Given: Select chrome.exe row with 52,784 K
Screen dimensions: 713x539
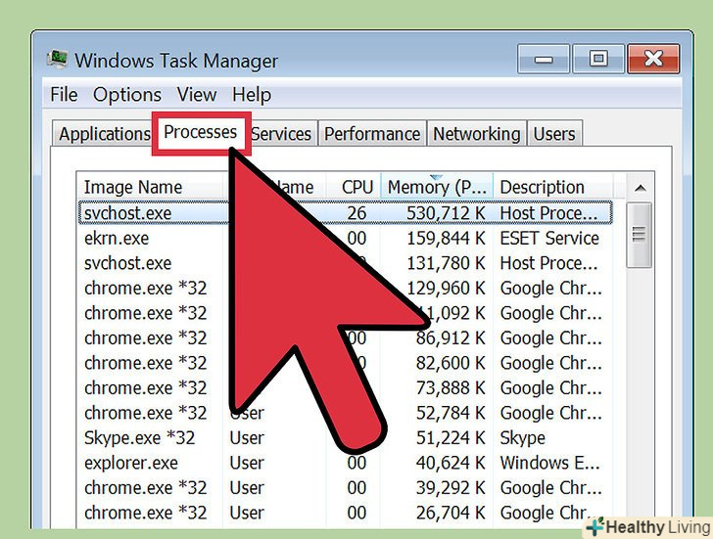Looking at the screenshot, I should point(345,413).
